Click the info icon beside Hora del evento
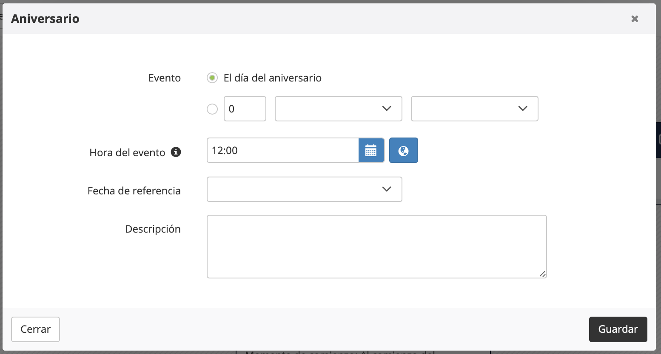 pos(176,152)
